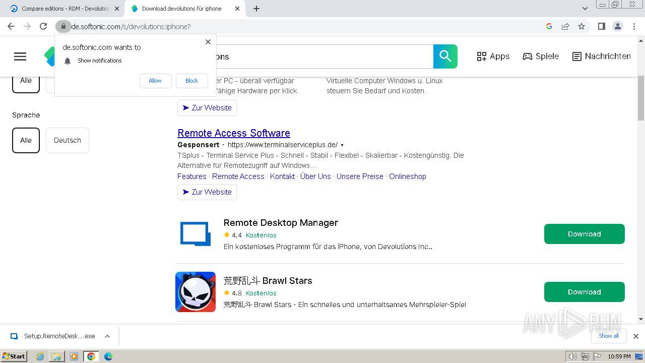Image resolution: width=645 pixels, height=363 pixels.
Task: Open the Spiele menu item
Action: pyautogui.click(x=541, y=56)
